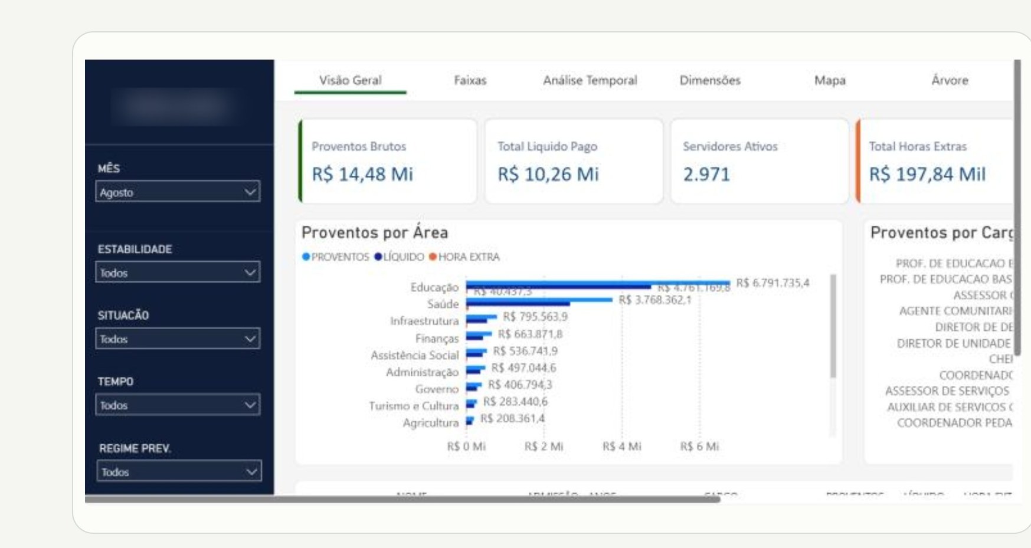Image resolution: width=1031 pixels, height=548 pixels.
Task: Expand the SITUAÇÃO dropdown
Action: coord(178,339)
